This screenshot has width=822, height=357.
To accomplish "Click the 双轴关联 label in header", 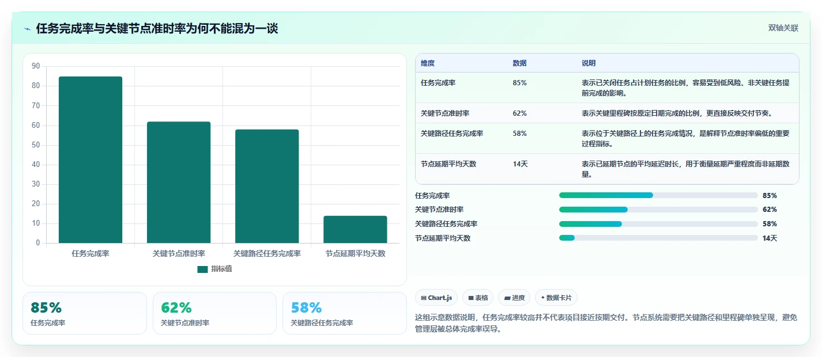I will [x=783, y=28].
